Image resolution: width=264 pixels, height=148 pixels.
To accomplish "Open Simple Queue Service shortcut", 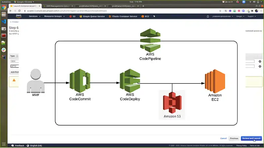I will pos(92,16).
